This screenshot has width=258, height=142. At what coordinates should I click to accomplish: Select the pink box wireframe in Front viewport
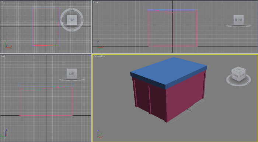(173, 28)
